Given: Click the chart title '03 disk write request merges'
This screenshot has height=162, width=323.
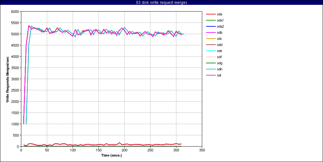Looking at the screenshot, I should (161, 3).
